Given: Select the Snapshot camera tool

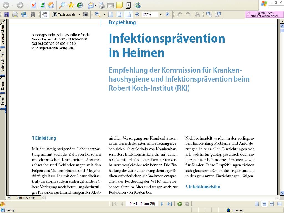Looking at the screenshot, I should (x=86, y=14).
